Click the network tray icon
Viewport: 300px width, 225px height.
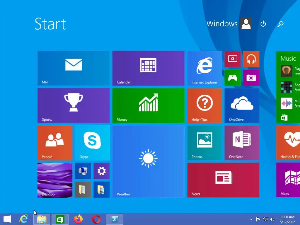point(265,219)
